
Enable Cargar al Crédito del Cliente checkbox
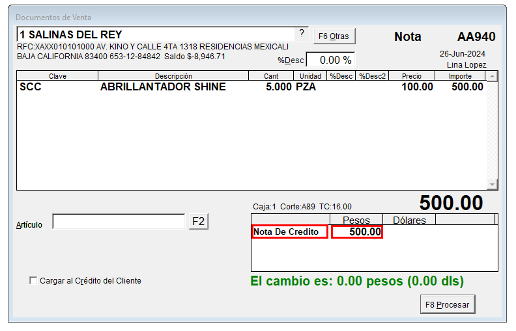33,281
